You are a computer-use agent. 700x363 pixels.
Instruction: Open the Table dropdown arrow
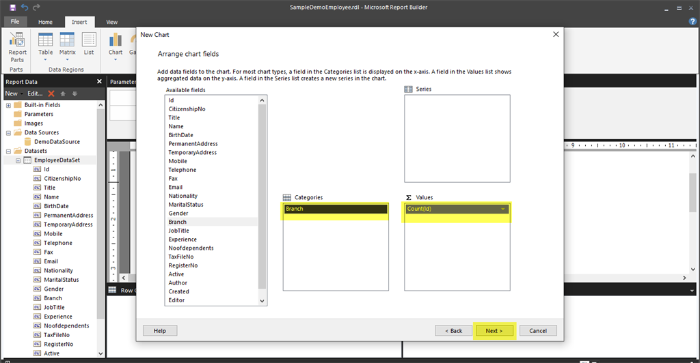[x=46, y=59]
